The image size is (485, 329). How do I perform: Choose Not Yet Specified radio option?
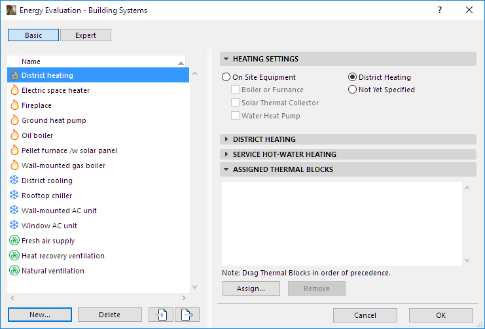coord(352,90)
